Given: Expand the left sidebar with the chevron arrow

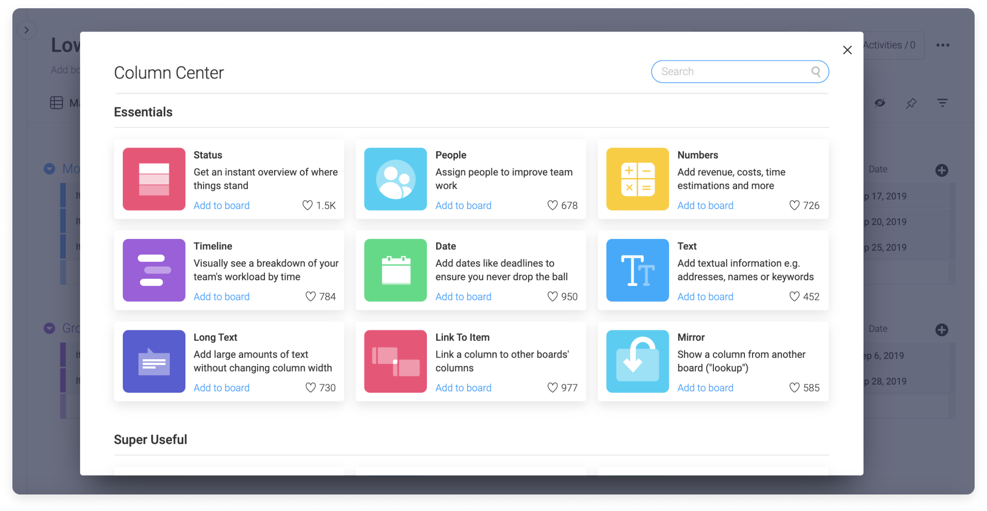Looking at the screenshot, I should [26, 30].
